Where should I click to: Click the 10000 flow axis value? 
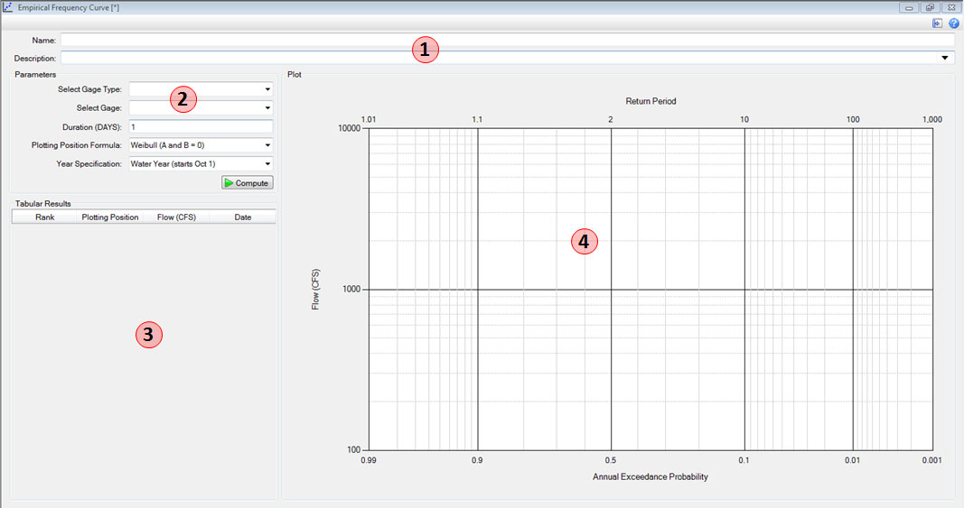[x=350, y=128]
